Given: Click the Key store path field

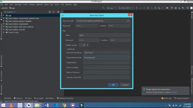Looking at the screenshot, I should pyautogui.click(x=103, y=21).
